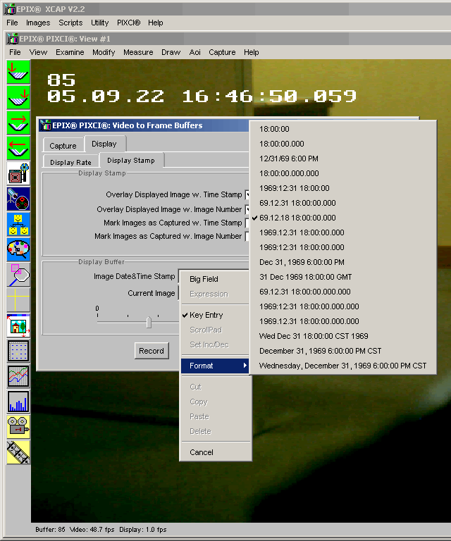This screenshot has width=451, height=541.
Task: Open the Modify menu in View #1
Action: [x=104, y=52]
